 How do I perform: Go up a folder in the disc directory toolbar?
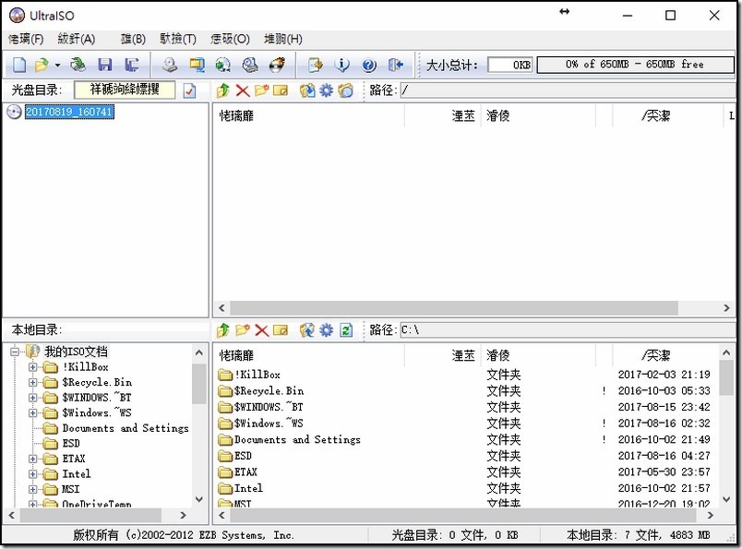pyautogui.click(x=223, y=90)
